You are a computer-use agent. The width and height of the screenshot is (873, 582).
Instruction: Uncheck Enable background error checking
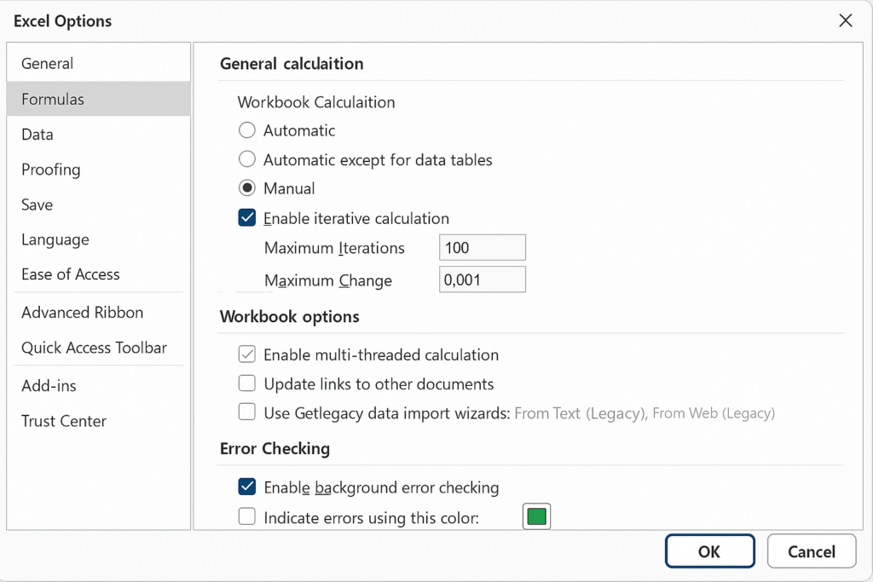pyautogui.click(x=247, y=487)
